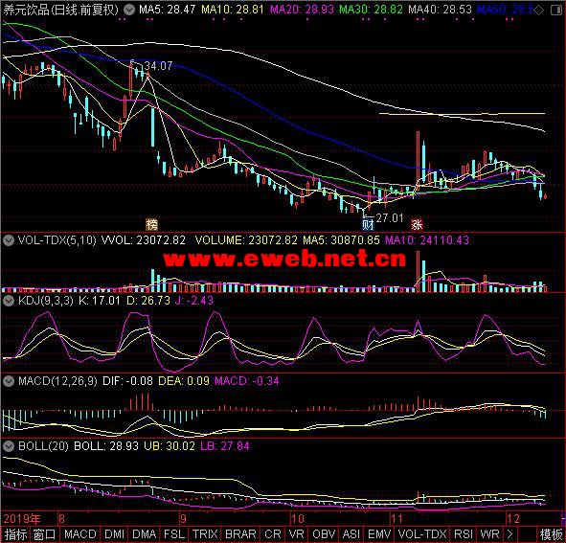Click month 10 marker on time axis

(x=298, y=519)
